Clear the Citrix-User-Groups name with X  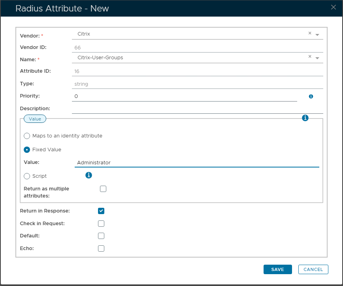pyautogui.click(x=310, y=57)
